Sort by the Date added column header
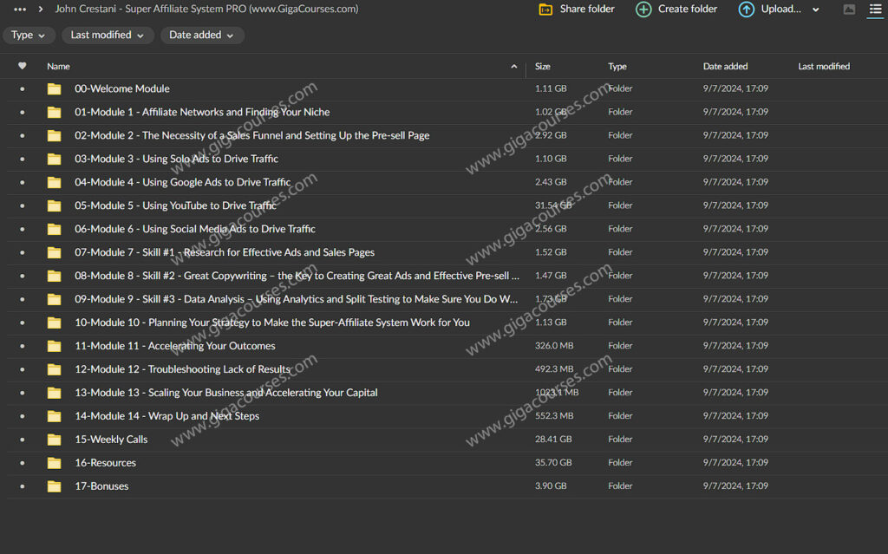Screen dimensions: 888x554 tap(725, 66)
